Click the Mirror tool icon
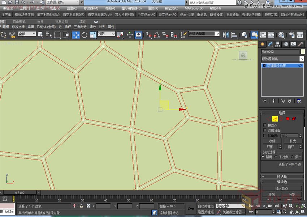 [x=226, y=35]
